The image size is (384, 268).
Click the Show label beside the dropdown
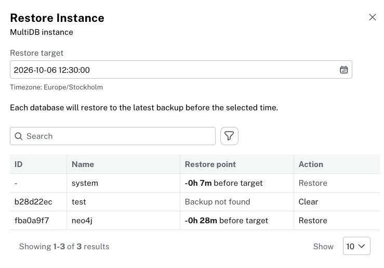click(323, 247)
